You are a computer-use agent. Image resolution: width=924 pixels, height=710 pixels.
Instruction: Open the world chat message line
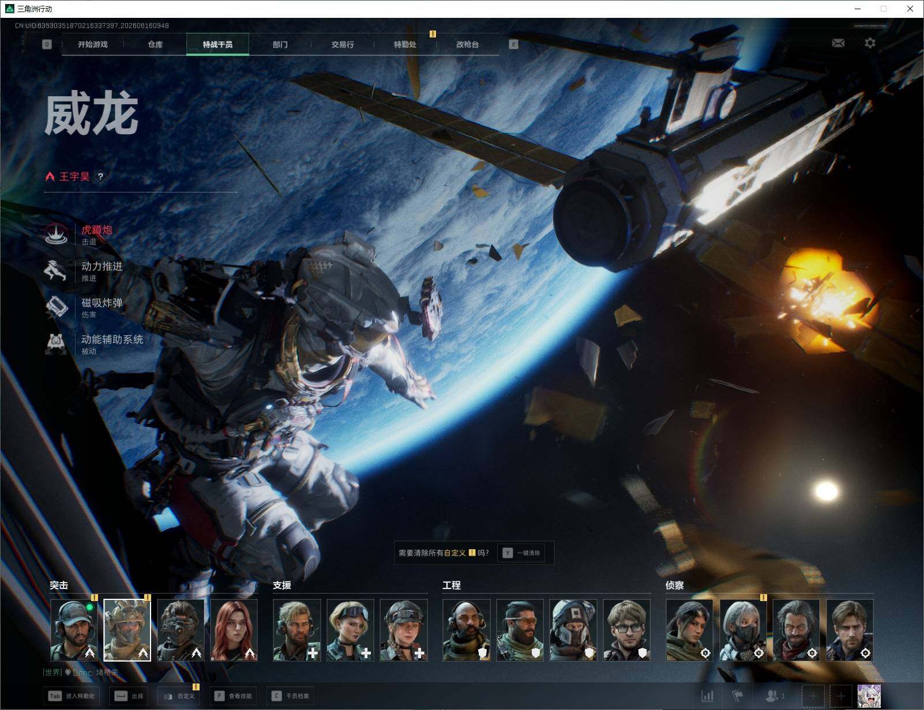tap(81, 673)
